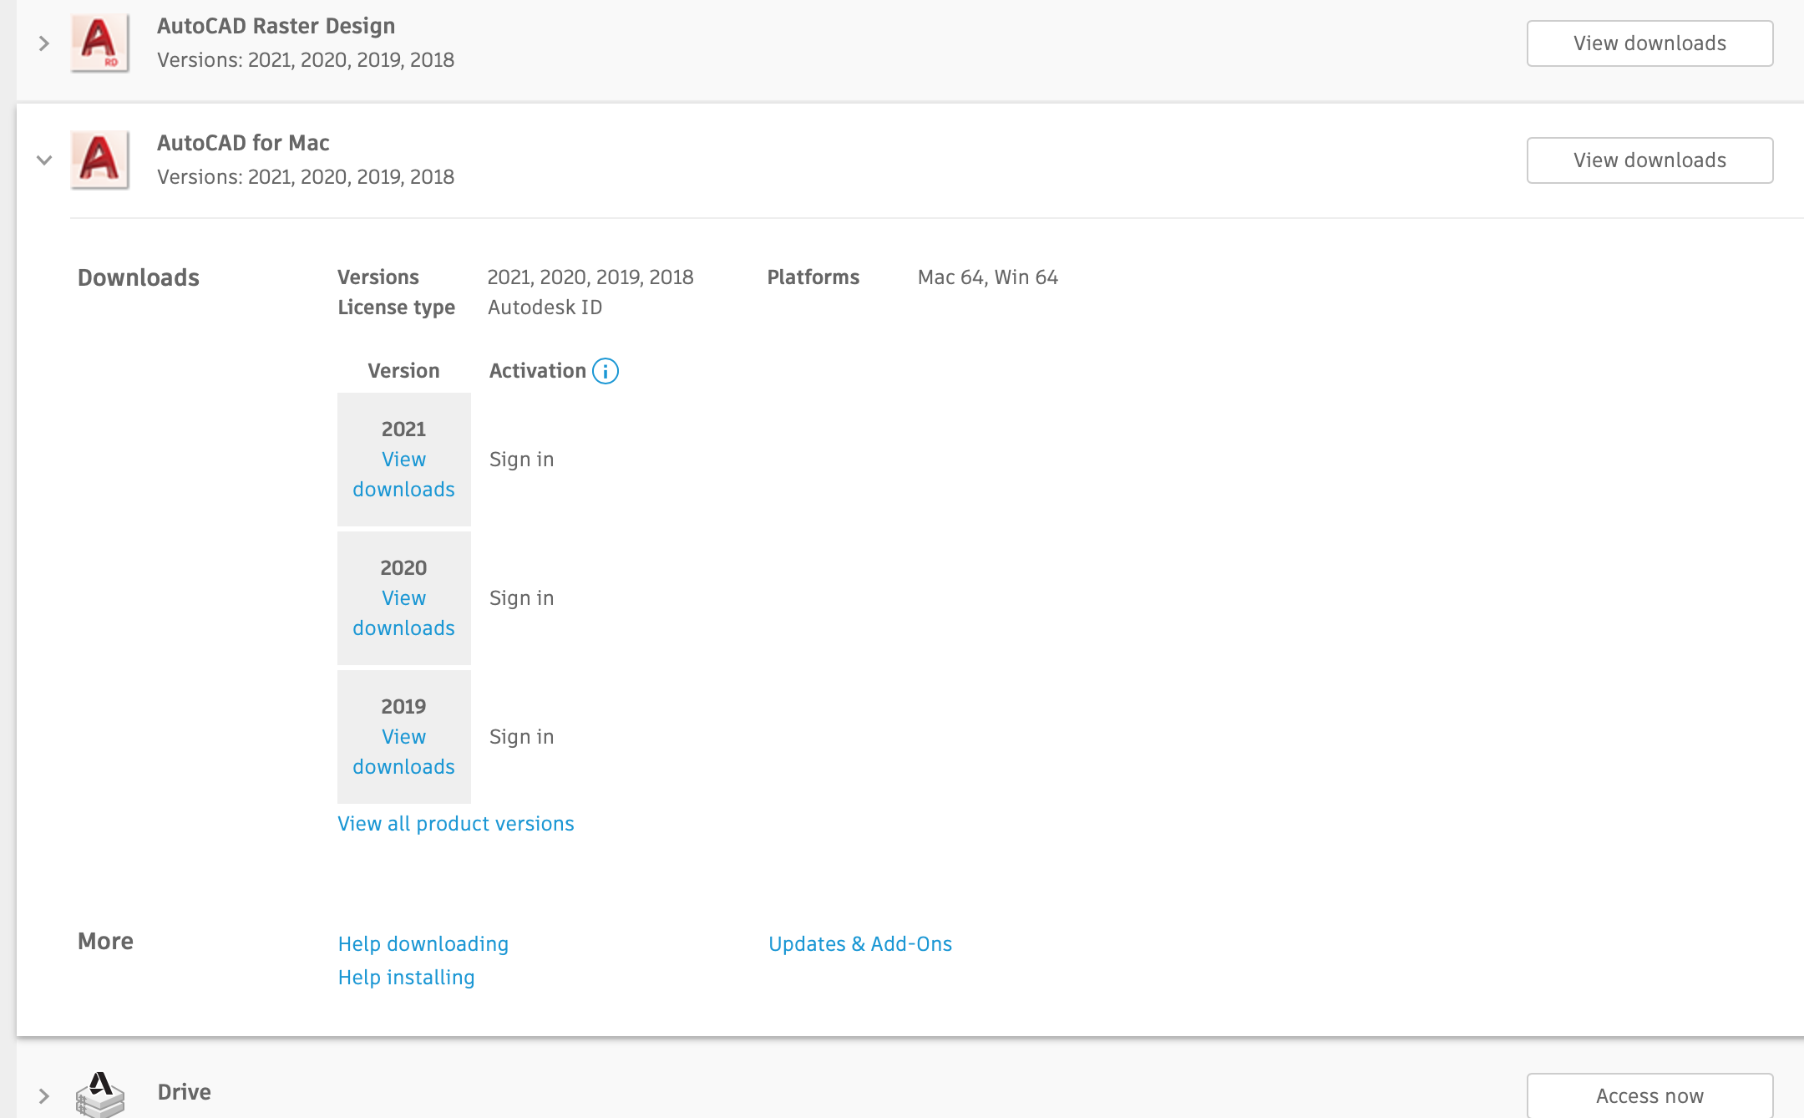Open View downloads for version 2021
This screenshot has width=1804, height=1118.
coord(403,475)
